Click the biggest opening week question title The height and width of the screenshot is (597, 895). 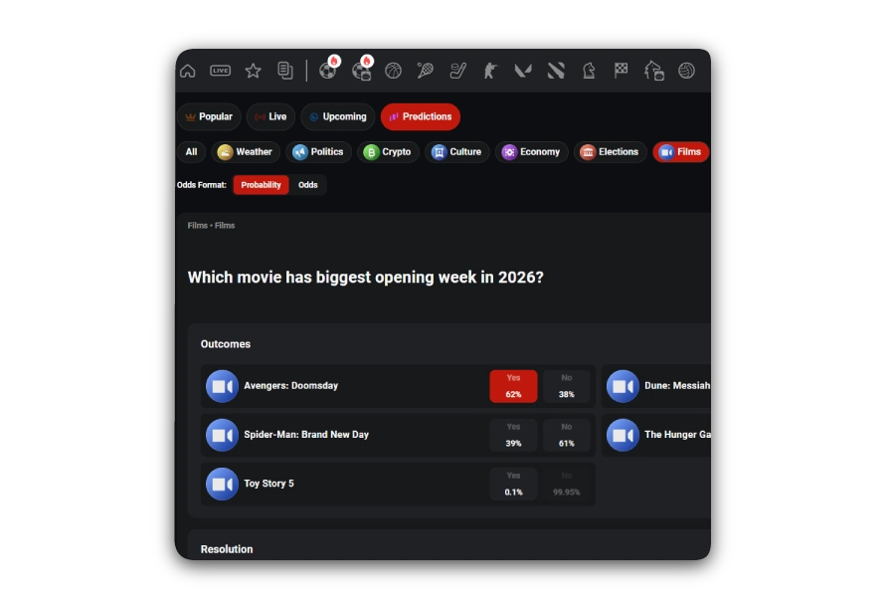pos(366,278)
